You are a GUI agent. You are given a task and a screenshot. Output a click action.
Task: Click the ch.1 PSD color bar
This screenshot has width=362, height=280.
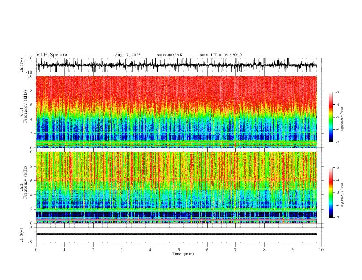click(x=330, y=117)
